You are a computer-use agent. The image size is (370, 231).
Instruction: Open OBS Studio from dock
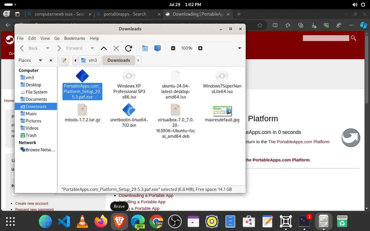175,221
